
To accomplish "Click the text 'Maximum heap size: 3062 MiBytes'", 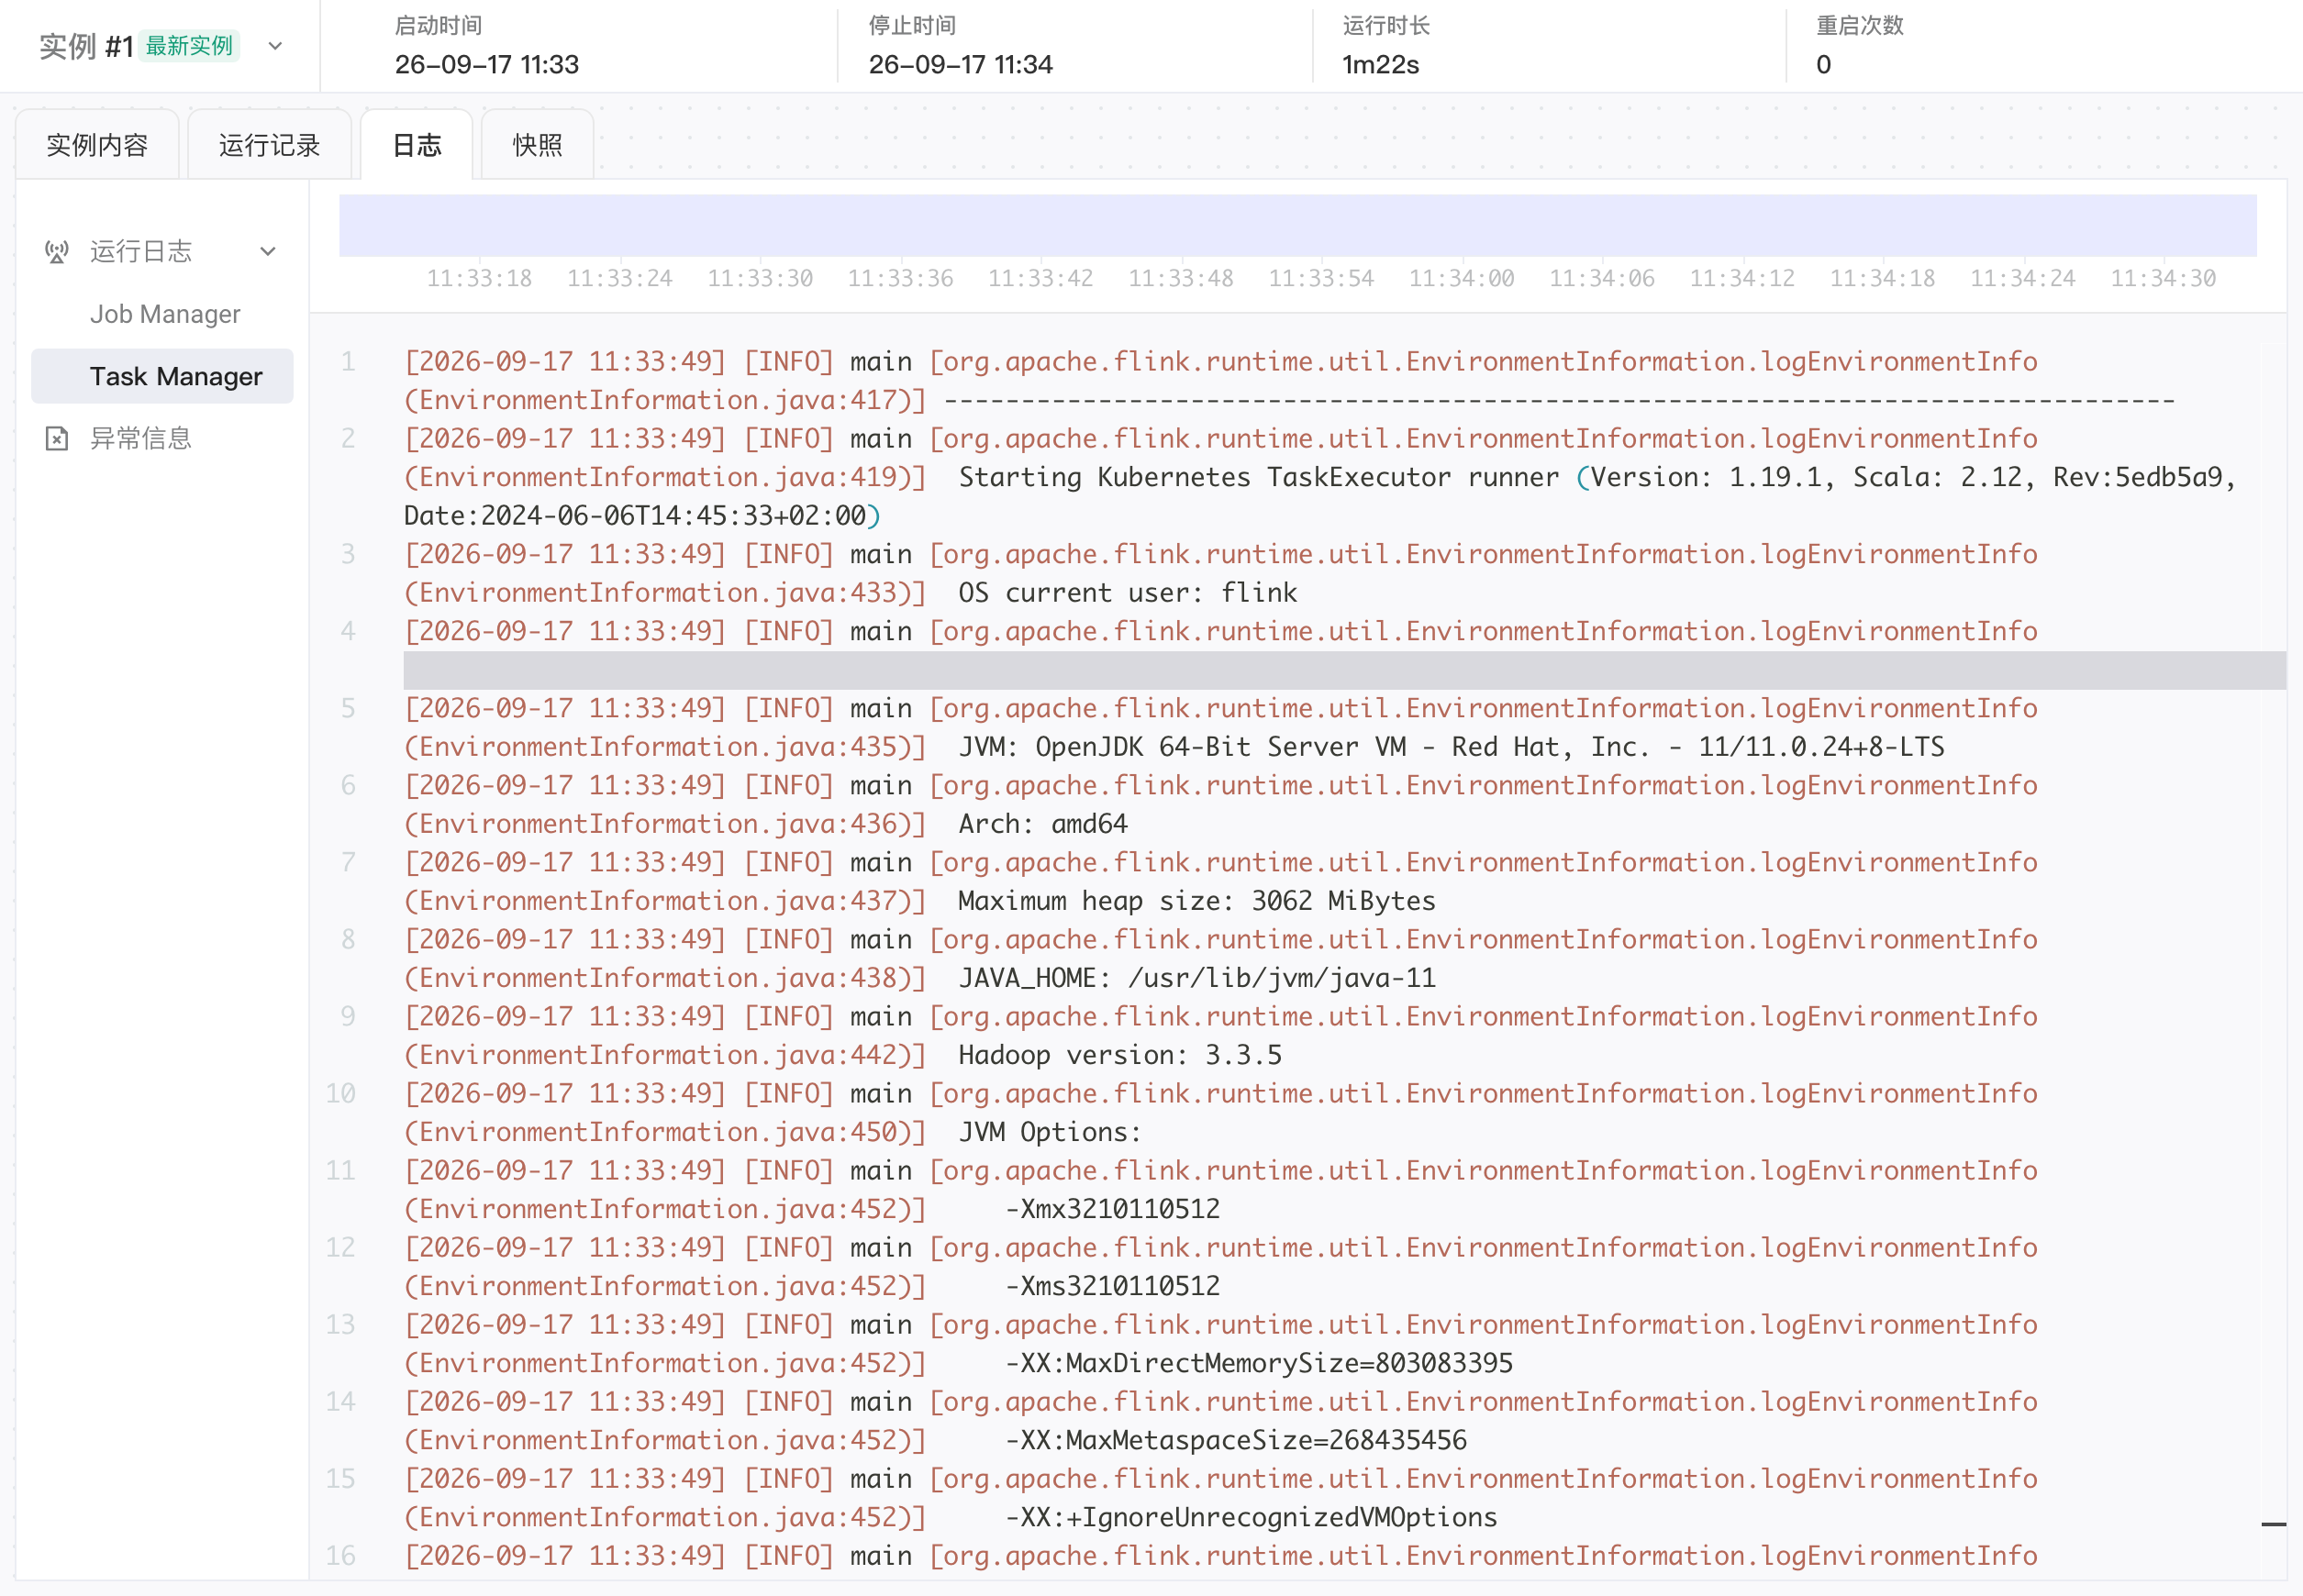I will pos(1196,901).
